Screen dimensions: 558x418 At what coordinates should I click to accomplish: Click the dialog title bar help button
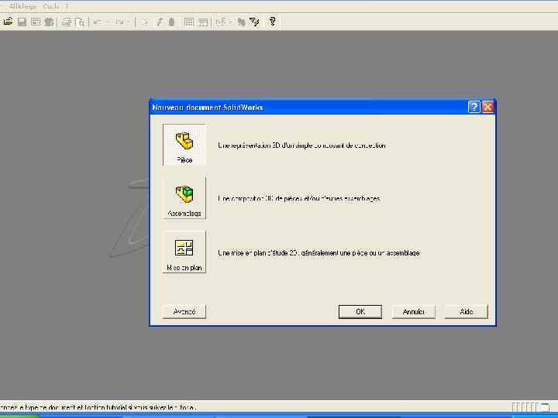click(474, 107)
